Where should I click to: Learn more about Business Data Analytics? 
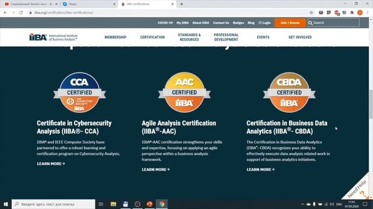[261, 170]
